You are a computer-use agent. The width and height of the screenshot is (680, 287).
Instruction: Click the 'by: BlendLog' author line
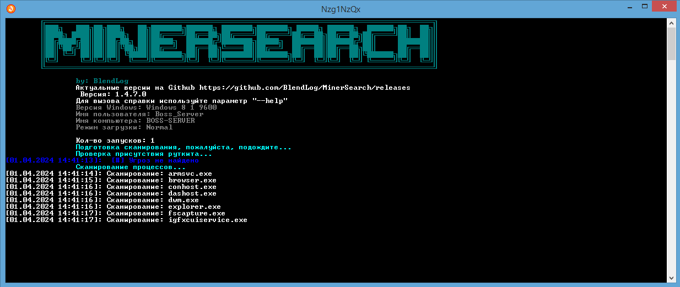[102, 81]
